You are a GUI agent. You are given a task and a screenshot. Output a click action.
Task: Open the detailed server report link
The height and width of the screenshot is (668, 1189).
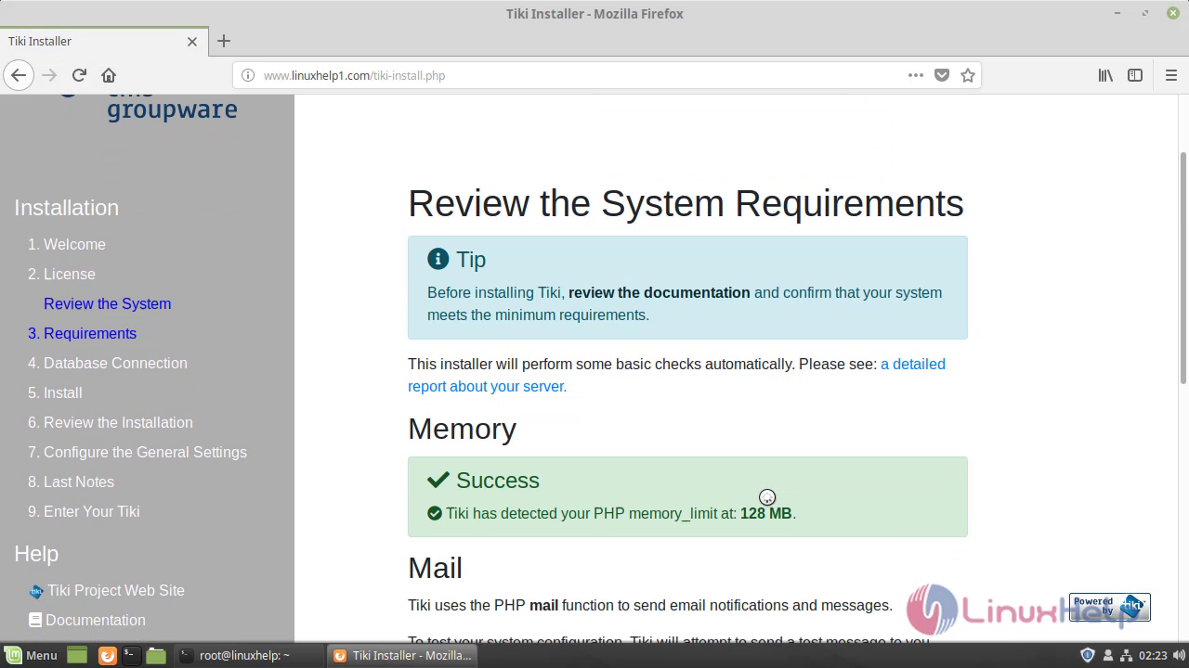tap(676, 375)
